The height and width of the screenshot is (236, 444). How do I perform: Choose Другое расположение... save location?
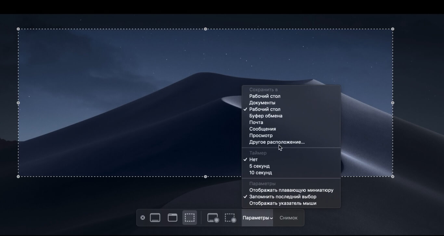tap(277, 142)
